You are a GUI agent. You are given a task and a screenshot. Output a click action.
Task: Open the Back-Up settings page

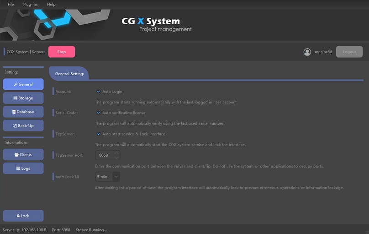pyautogui.click(x=23, y=126)
